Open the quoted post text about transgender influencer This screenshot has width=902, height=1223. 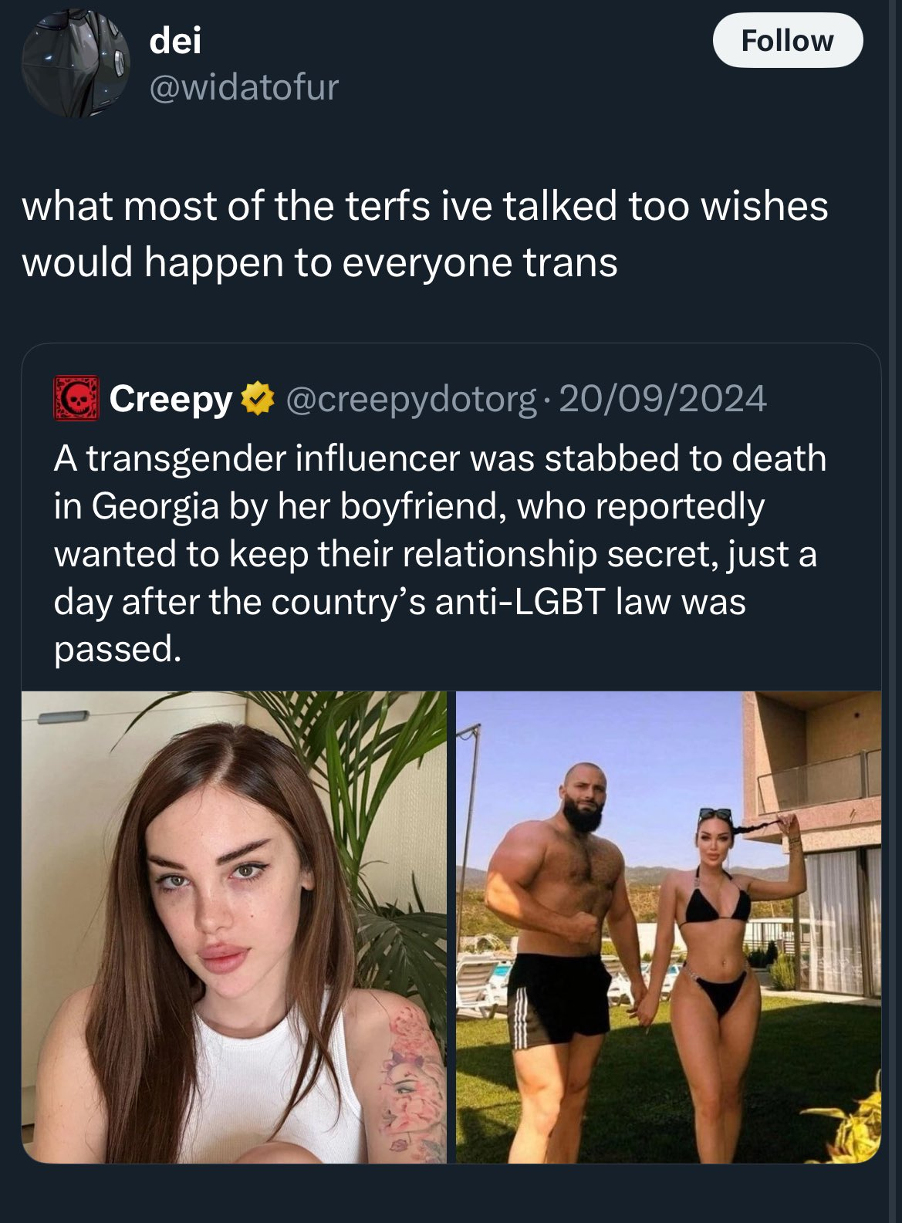coord(440,553)
